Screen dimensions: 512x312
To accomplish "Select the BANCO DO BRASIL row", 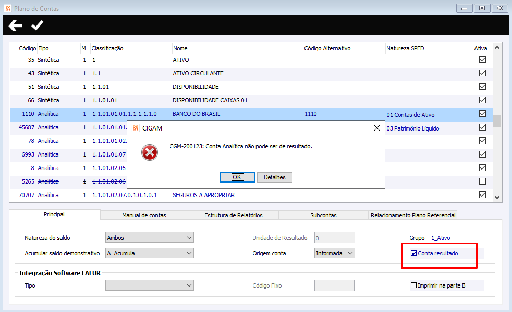I will click(251, 114).
